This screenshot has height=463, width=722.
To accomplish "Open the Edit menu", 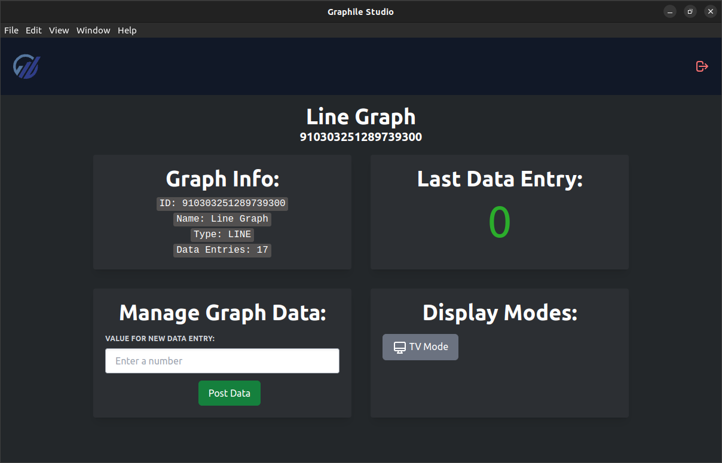I will pos(33,30).
